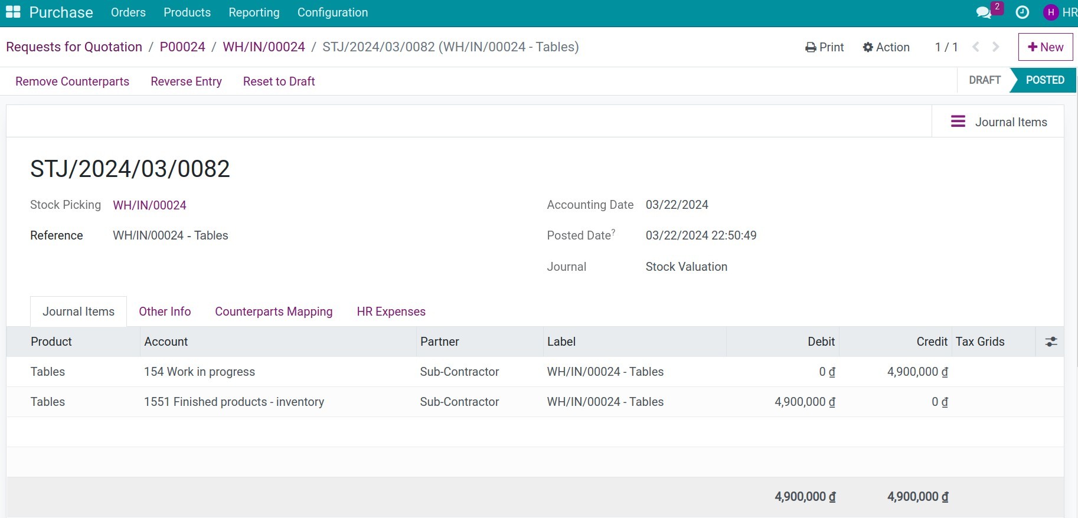
Task: Go back to Requests for Quotation breadcrumb
Action: [x=74, y=47]
